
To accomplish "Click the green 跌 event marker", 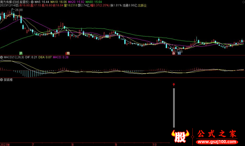I will click(x=21, y=53).
